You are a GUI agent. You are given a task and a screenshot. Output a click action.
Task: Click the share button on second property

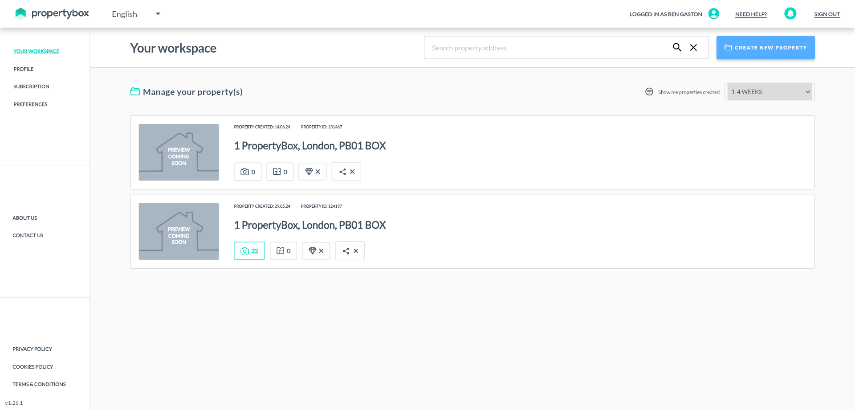pos(350,251)
